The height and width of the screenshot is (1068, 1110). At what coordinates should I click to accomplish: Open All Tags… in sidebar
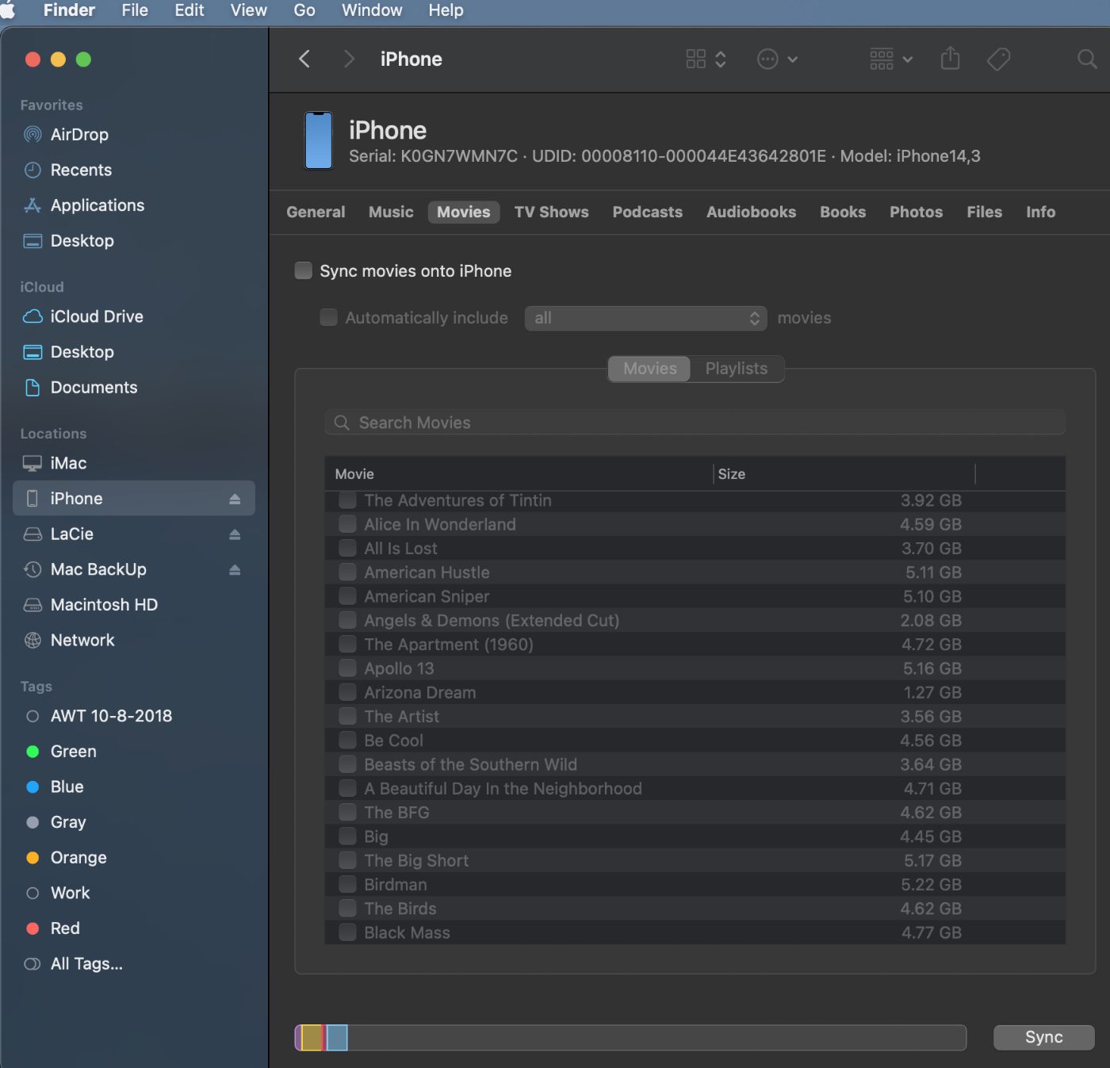pyautogui.click(x=86, y=964)
